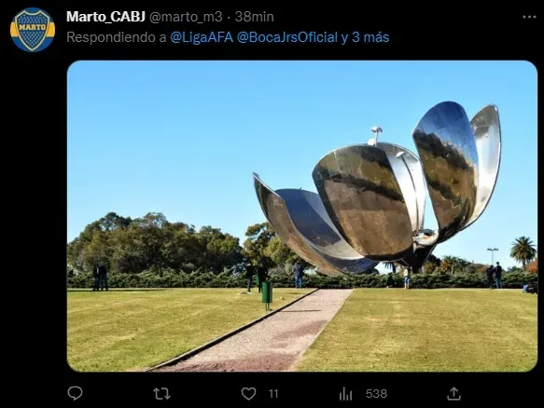This screenshot has height=408, width=544.
Task: Open tweet analytics bar chart icon
Action: 345,394
